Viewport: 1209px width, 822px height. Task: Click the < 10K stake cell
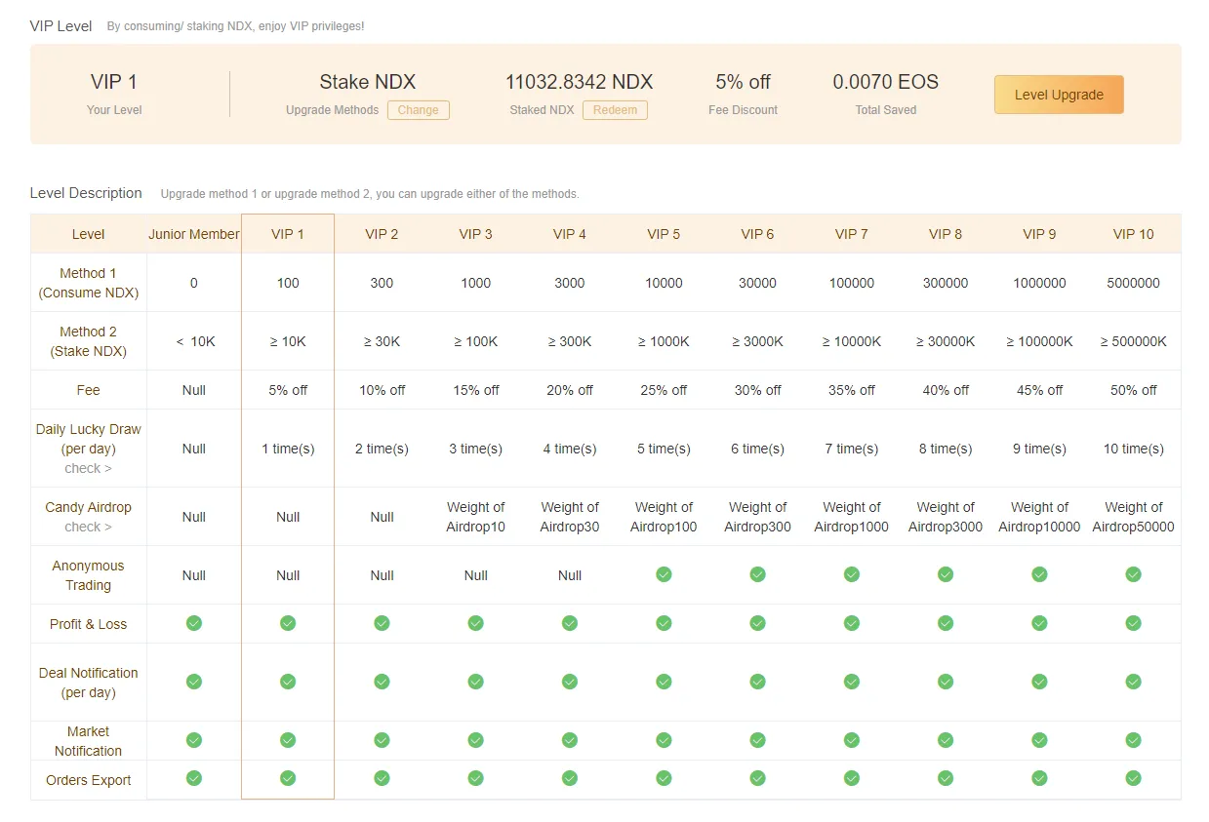tap(194, 341)
